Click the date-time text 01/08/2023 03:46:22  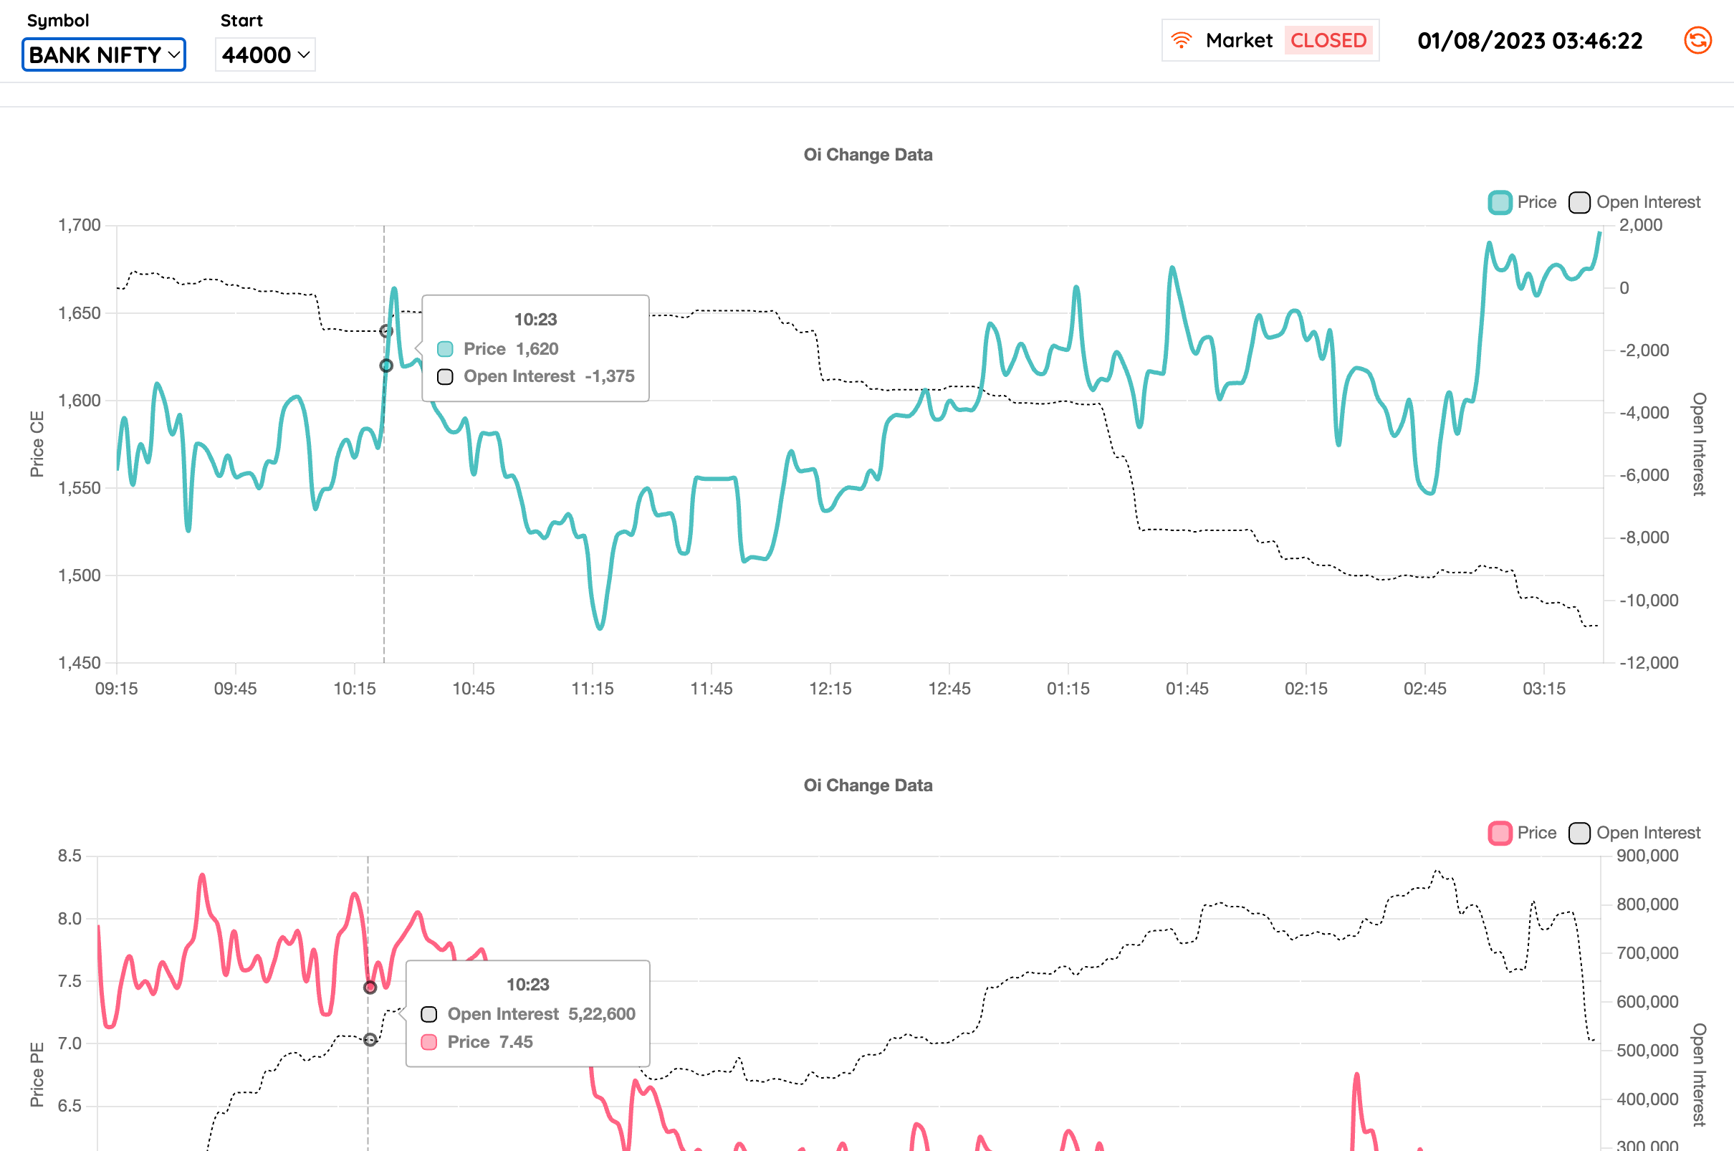pyautogui.click(x=1530, y=40)
